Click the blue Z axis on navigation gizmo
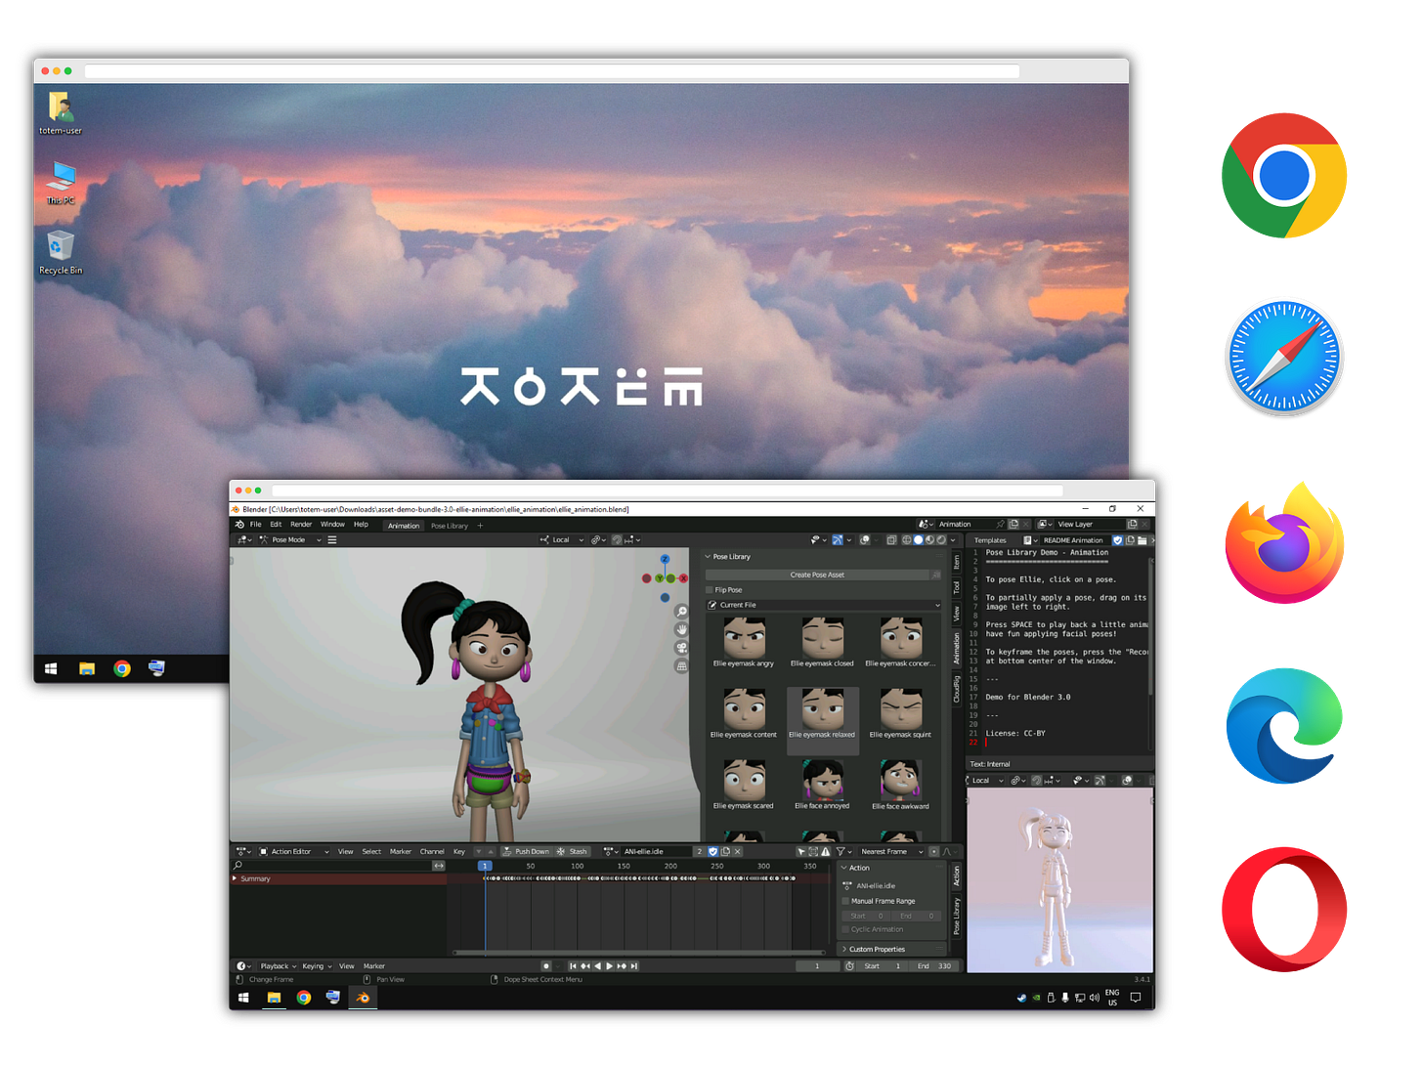 (x=665, y=560)
